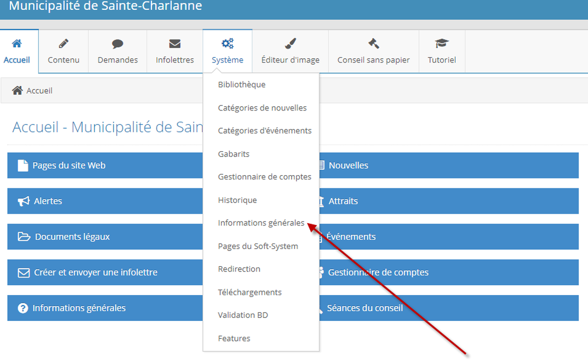Choose Catégories de nouvelles menu entry
Screen dimensions: 588x361
(x=261, y=108)
